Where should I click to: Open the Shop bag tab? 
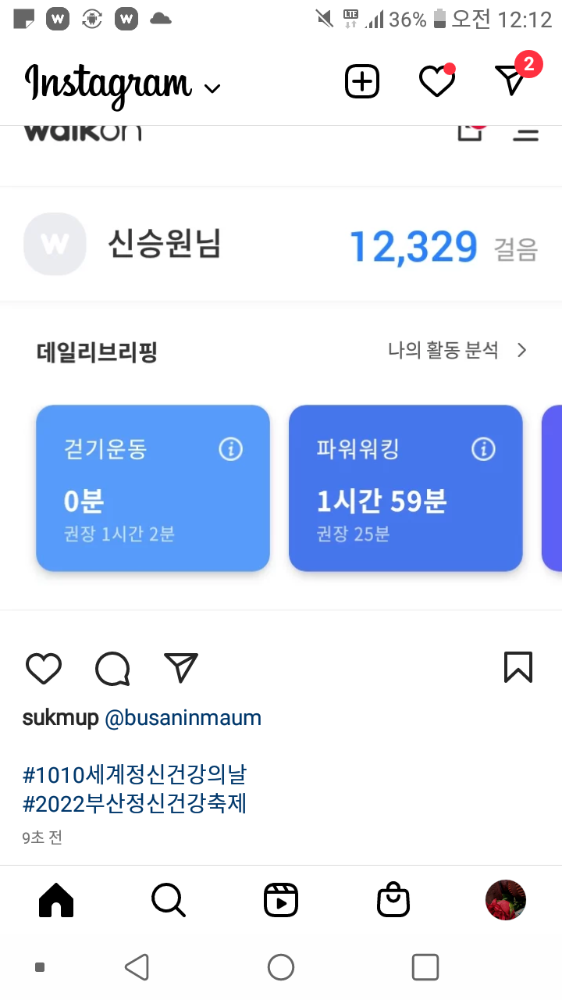(393, 900)
